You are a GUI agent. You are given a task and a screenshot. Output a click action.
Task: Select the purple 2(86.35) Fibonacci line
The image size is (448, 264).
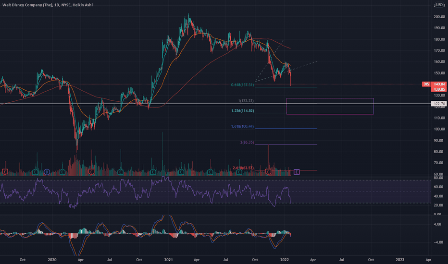pos(286,144)
